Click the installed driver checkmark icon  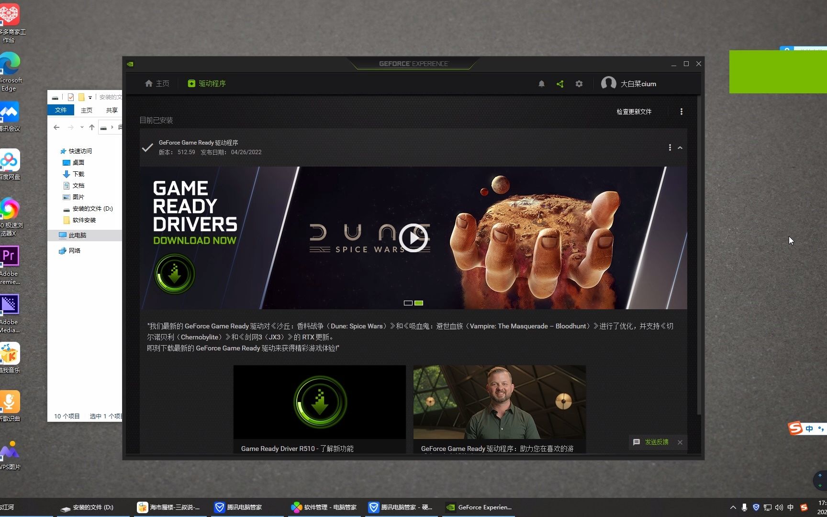pyautogui.click(x=147, y=147)
